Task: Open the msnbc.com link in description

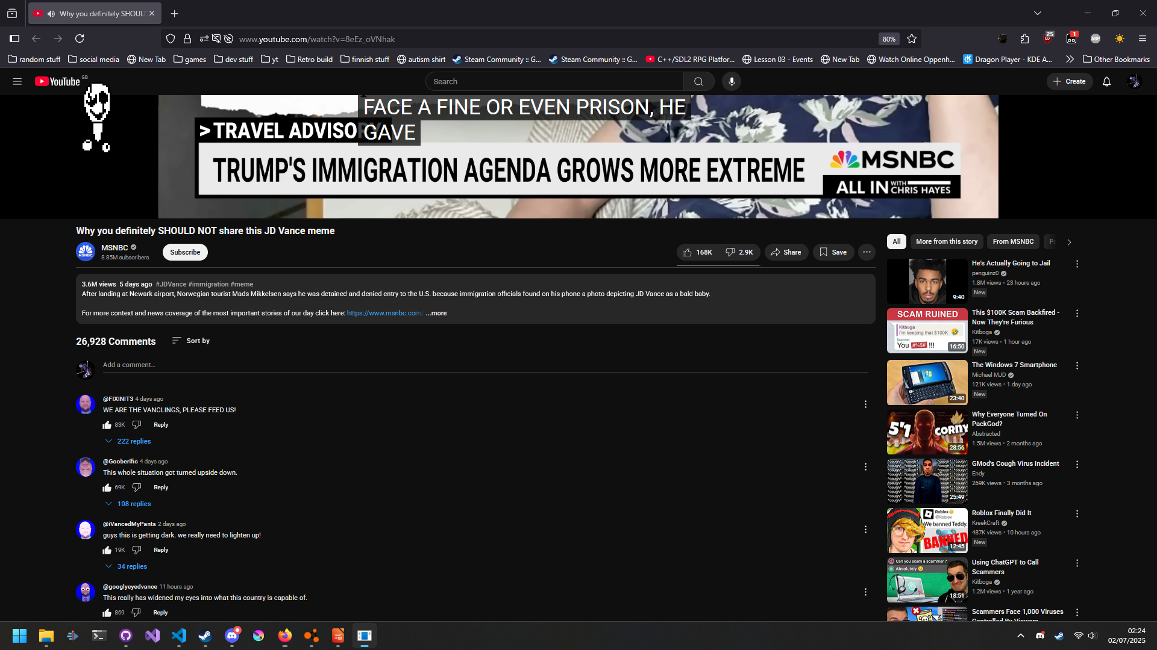Action: 384,313
